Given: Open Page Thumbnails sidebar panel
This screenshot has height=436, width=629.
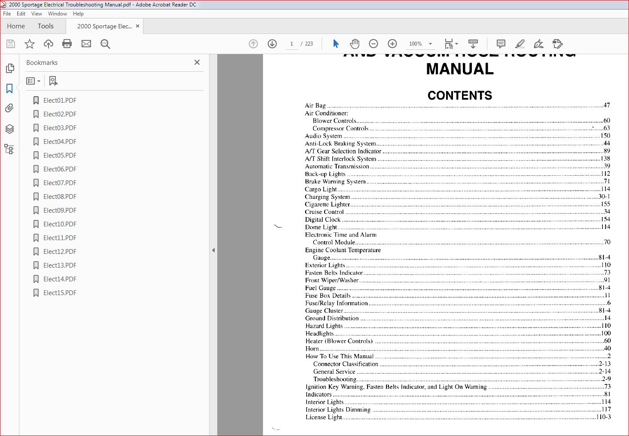Looking at the screenshot, I should point(9,68).
